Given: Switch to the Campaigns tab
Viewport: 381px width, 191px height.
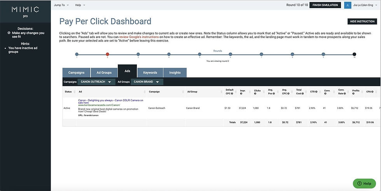Looking at the screenshot, I should point(76,73).
